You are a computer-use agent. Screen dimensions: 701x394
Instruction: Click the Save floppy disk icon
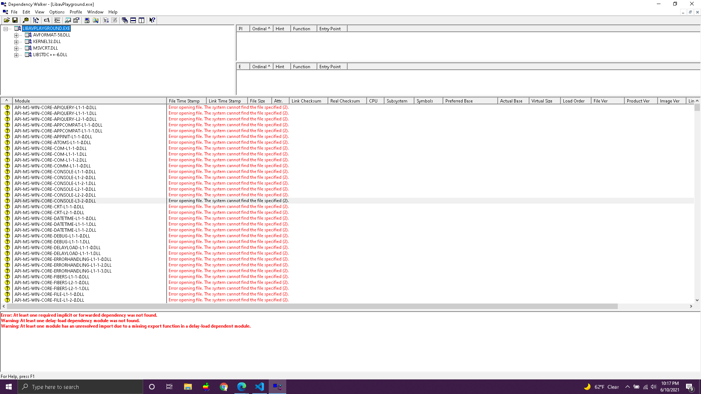coord(15,20)
